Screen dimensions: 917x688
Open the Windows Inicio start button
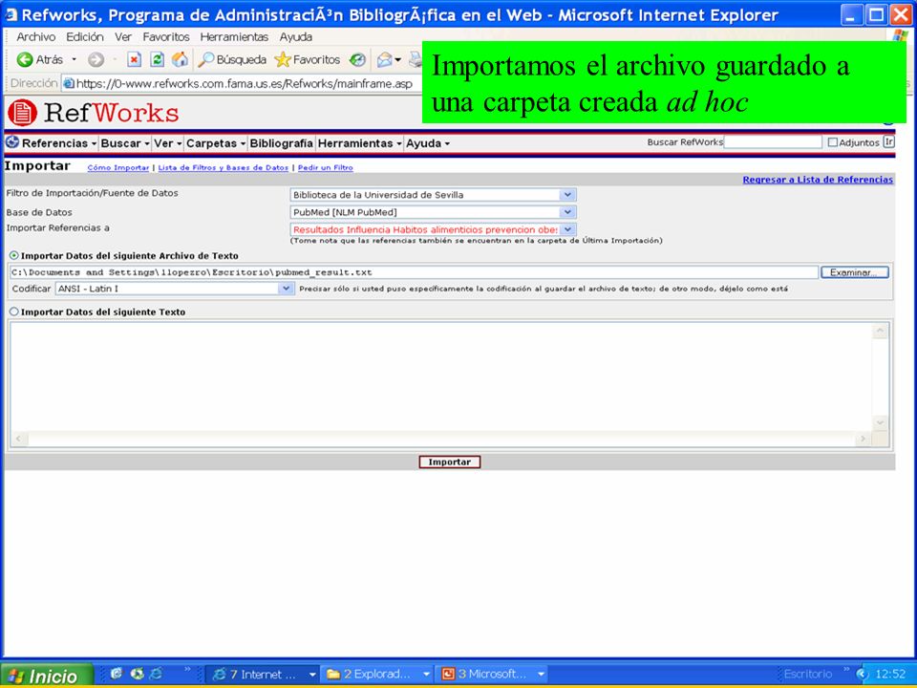point(47,676)
